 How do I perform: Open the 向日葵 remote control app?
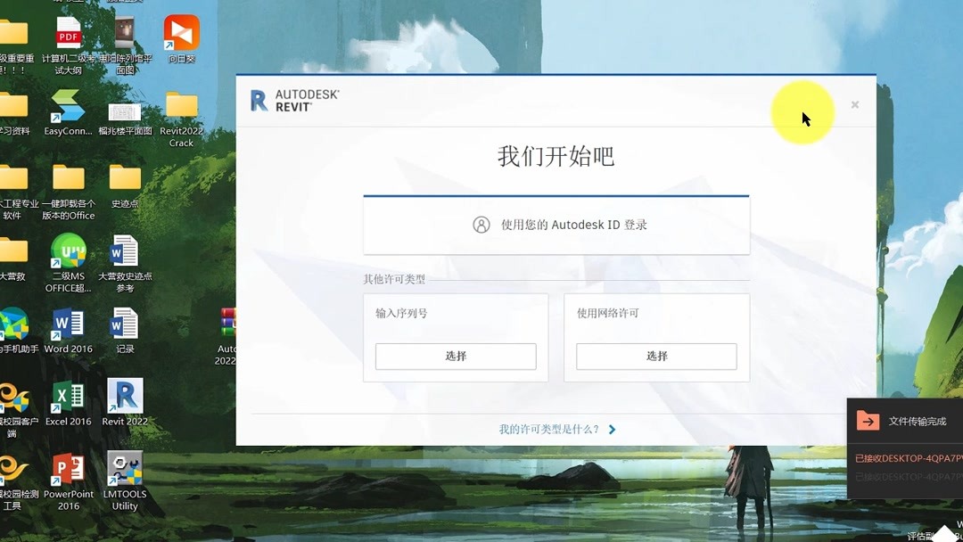181,31
